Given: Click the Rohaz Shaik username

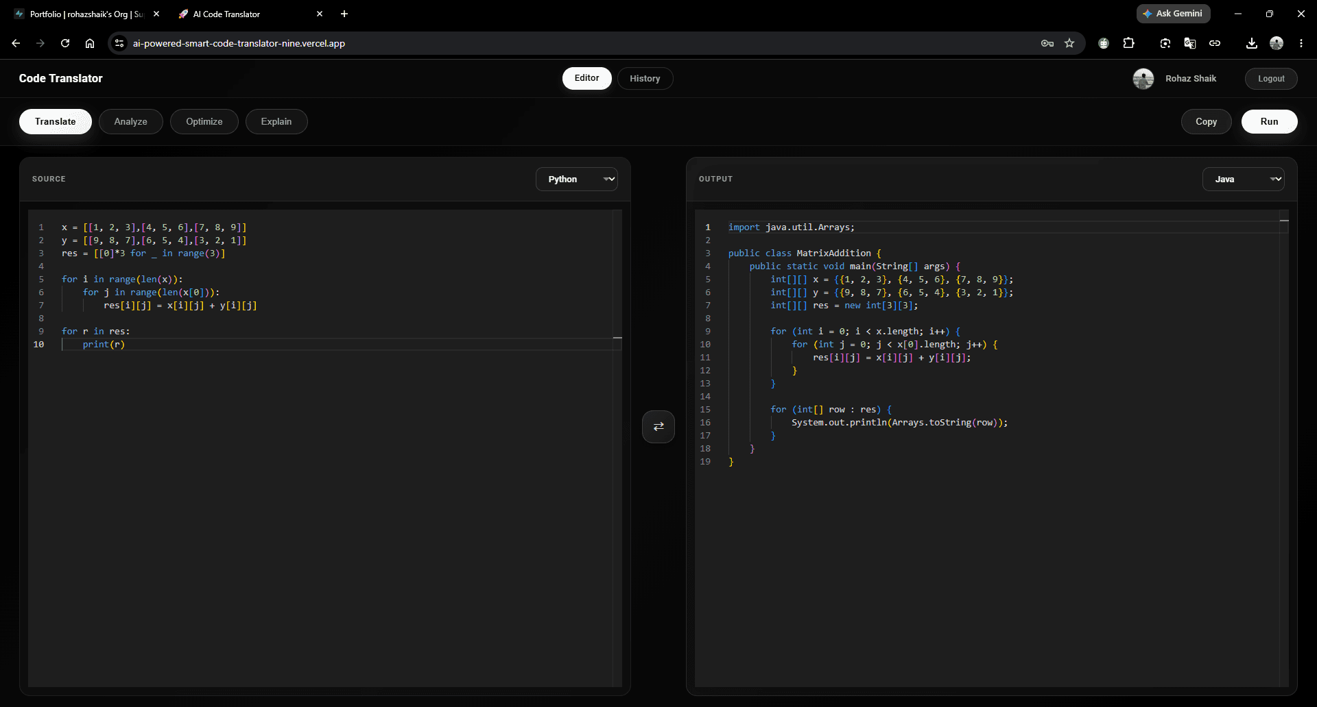Looking at the screenshot, I should pyautogui.click(x=1191, y=79).
